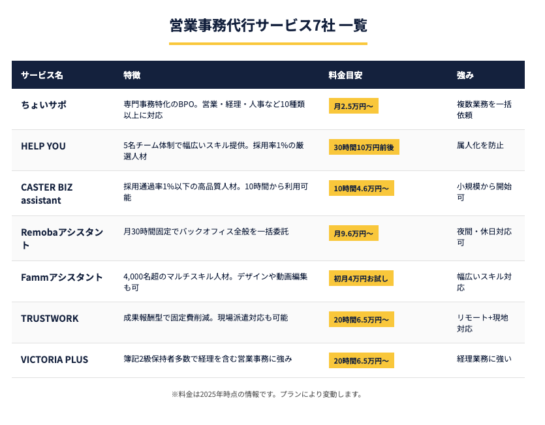Click the 月2.5万円〜 price badge
This screenshot has height=425, width=545.
pos(353,106)
